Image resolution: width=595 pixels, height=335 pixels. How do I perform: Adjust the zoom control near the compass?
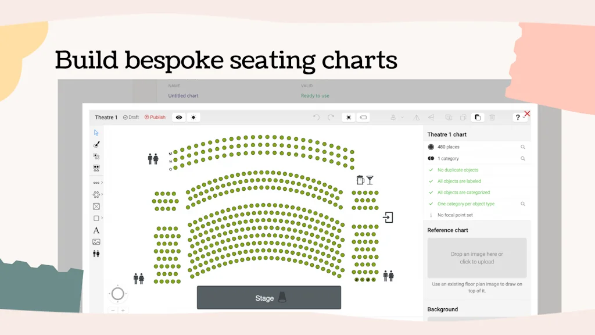(117, 311)
